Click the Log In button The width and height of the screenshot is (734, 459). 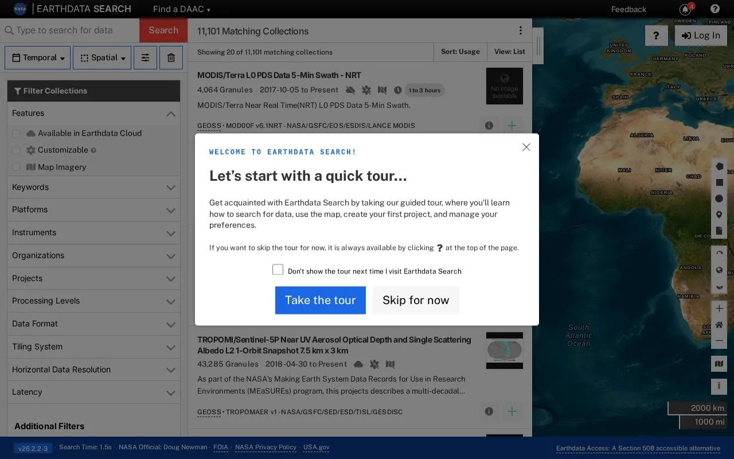pyautogui.click(x=701, y=36)
